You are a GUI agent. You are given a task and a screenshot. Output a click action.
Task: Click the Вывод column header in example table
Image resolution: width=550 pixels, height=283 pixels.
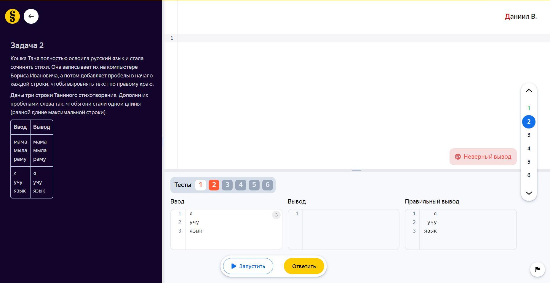[x=41, y=127]
